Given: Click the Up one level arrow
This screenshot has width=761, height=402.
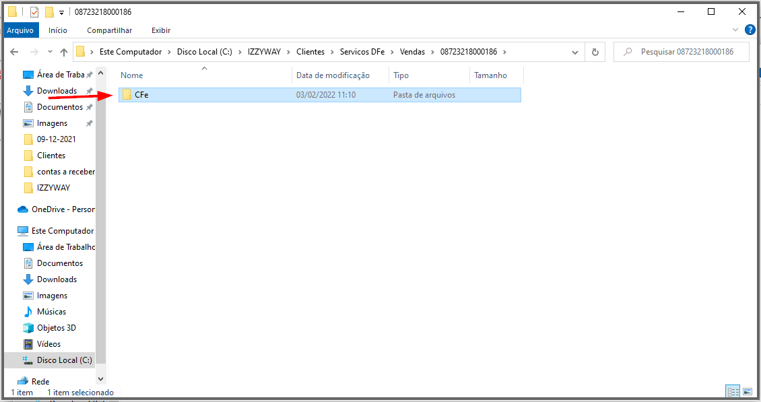Looking at the screenshot, I should (64, 52).
